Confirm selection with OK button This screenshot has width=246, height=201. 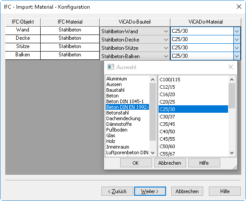pos(136,163)
